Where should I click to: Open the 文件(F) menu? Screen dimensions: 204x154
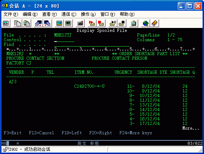tap(11, 14)
